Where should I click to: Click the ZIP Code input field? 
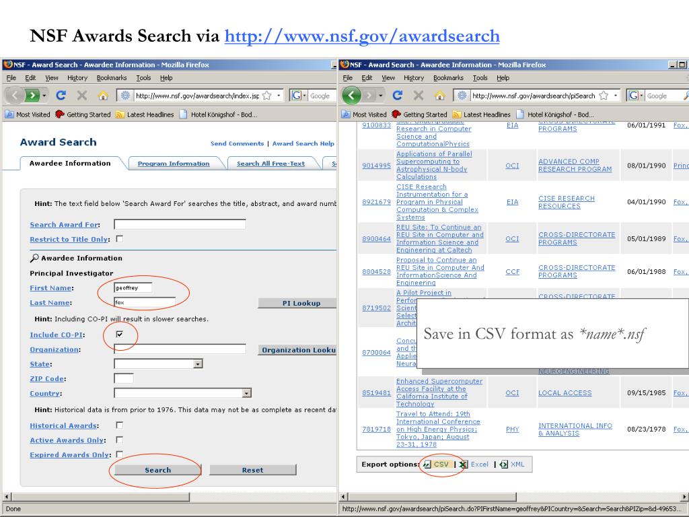click(124, 378)
